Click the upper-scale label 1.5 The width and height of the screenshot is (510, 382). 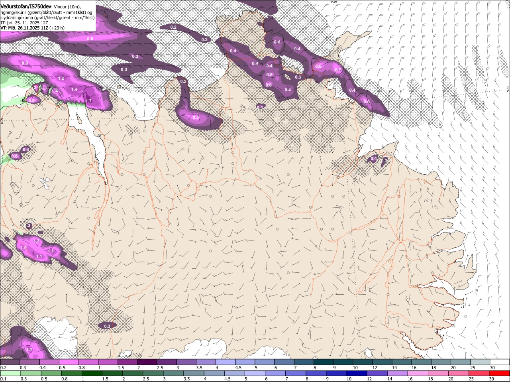pyautogui.click(x=121, y=368)
